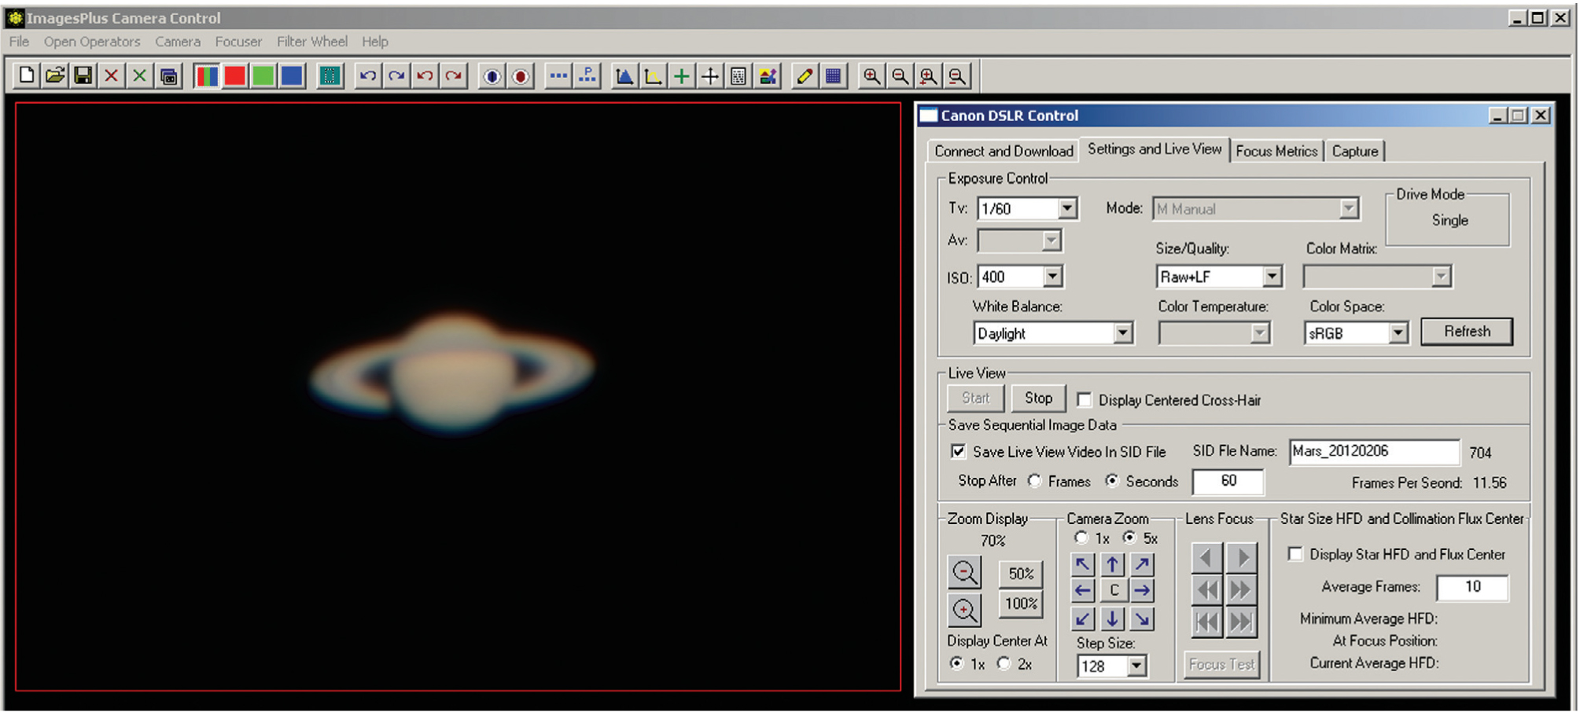Click the blue grid icon
This screenshot has height=712, width=1580.
(833, 76)
